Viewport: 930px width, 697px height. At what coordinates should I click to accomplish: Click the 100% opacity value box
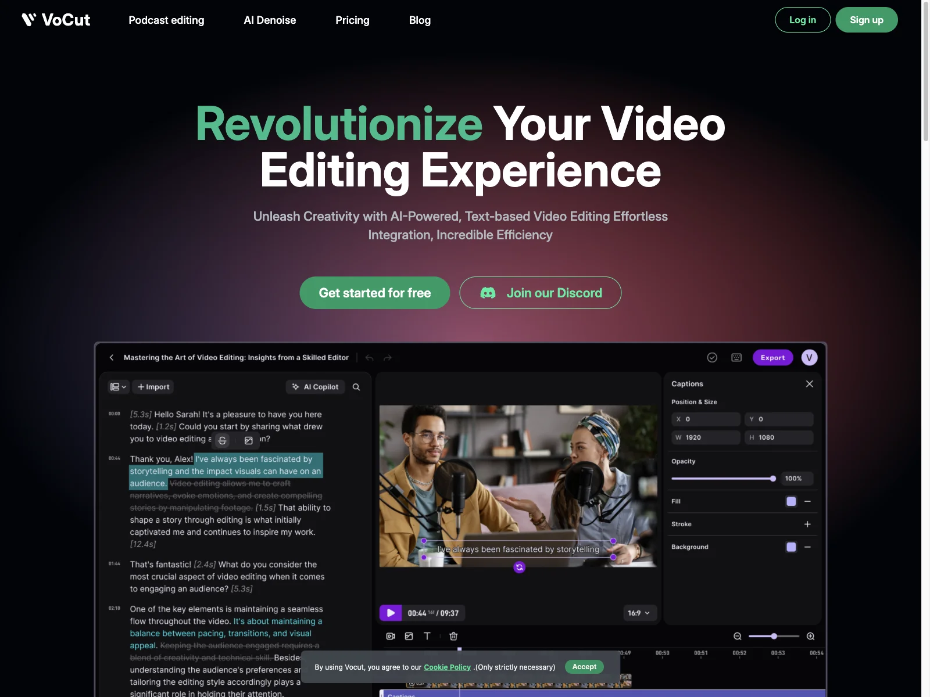(x=796, y=479)
